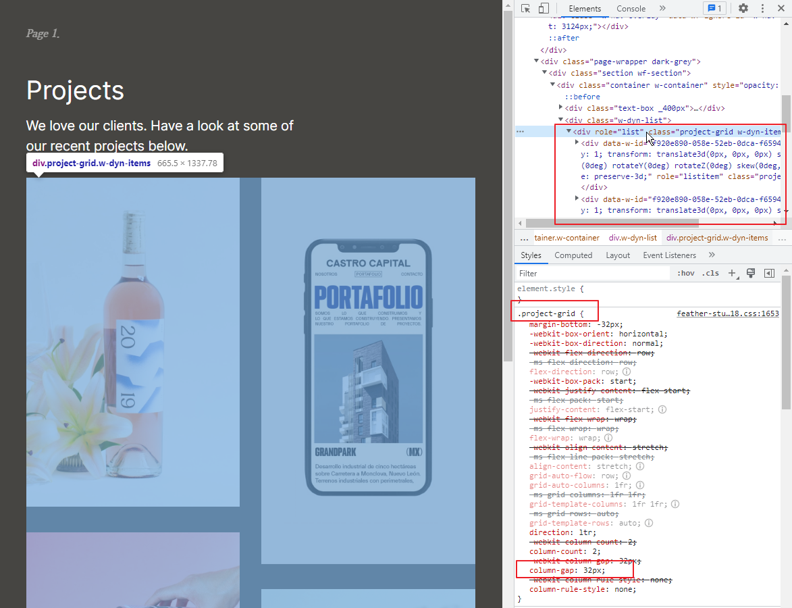The image size is (792, 608).
Task: Select the ::after pseudo-element node
Action: [564, 38]
